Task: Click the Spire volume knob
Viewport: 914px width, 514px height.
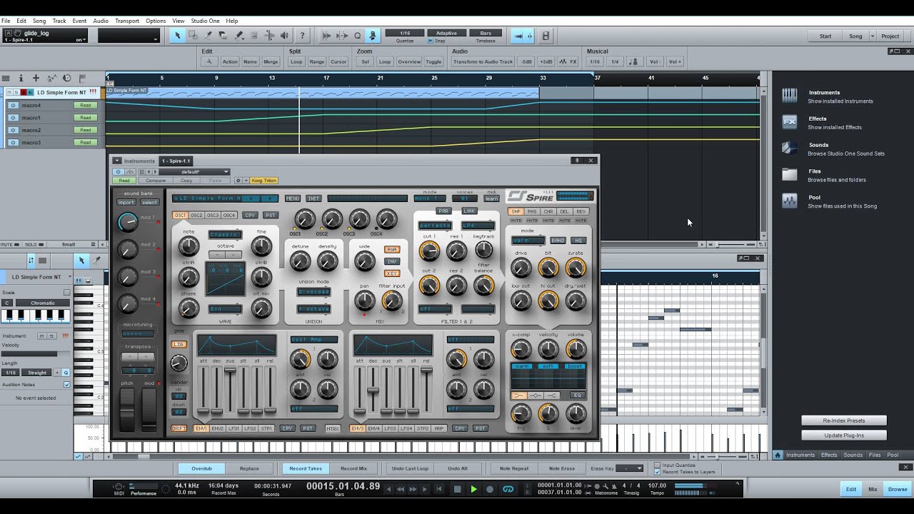Action: pyautogui.click(x=576, y=349)
